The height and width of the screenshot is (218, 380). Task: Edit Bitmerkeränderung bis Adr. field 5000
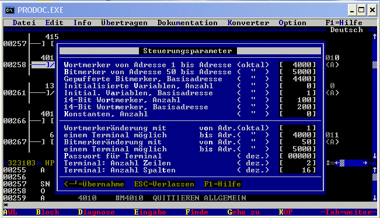coord(298,149)
